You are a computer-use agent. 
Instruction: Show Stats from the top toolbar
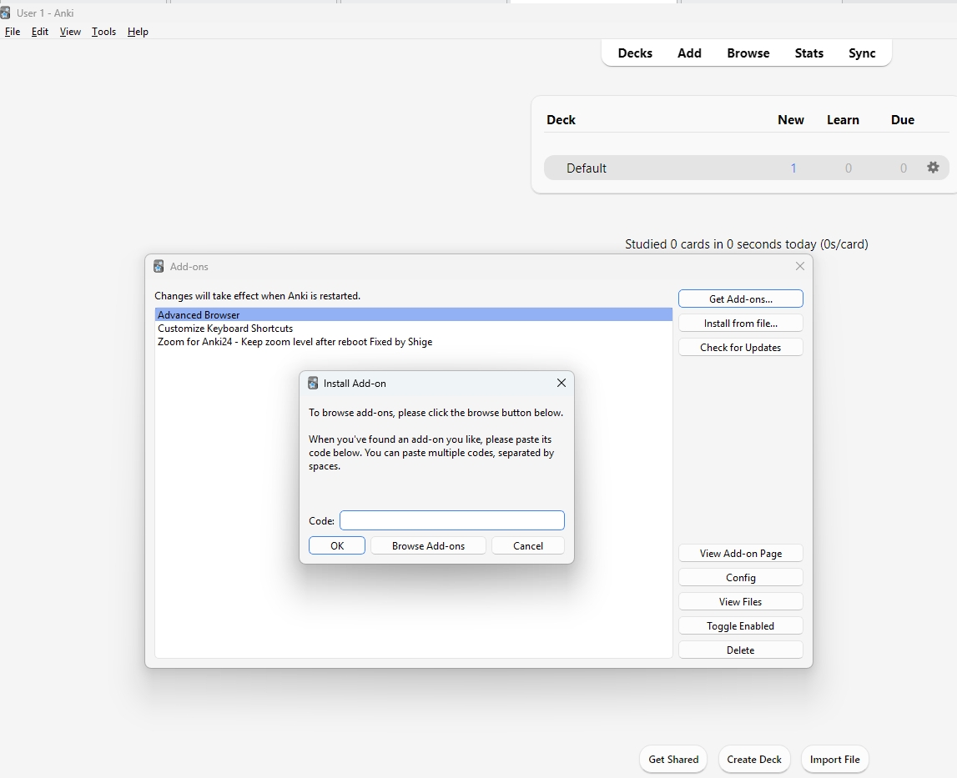point(808,53)
